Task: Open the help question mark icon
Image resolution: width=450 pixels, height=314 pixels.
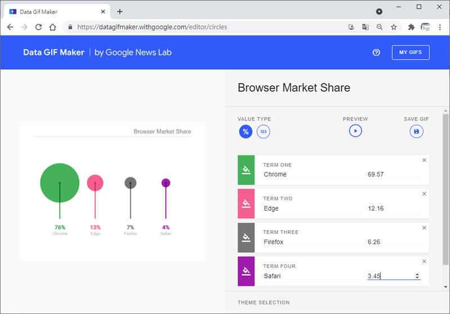Action: pyautogui.click(x=376, y=52)
